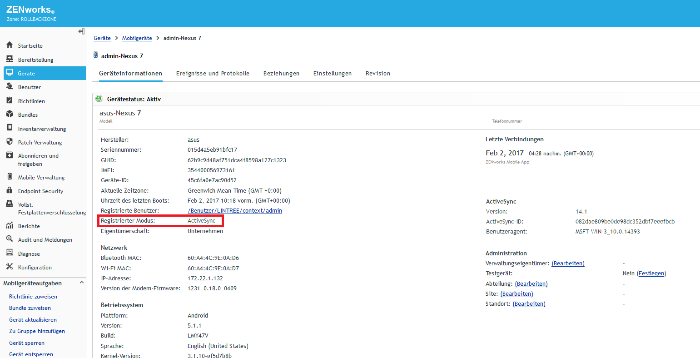Click the Geräte monitor icon
Screen dimensions: 700x358
[x=10, y=73]
